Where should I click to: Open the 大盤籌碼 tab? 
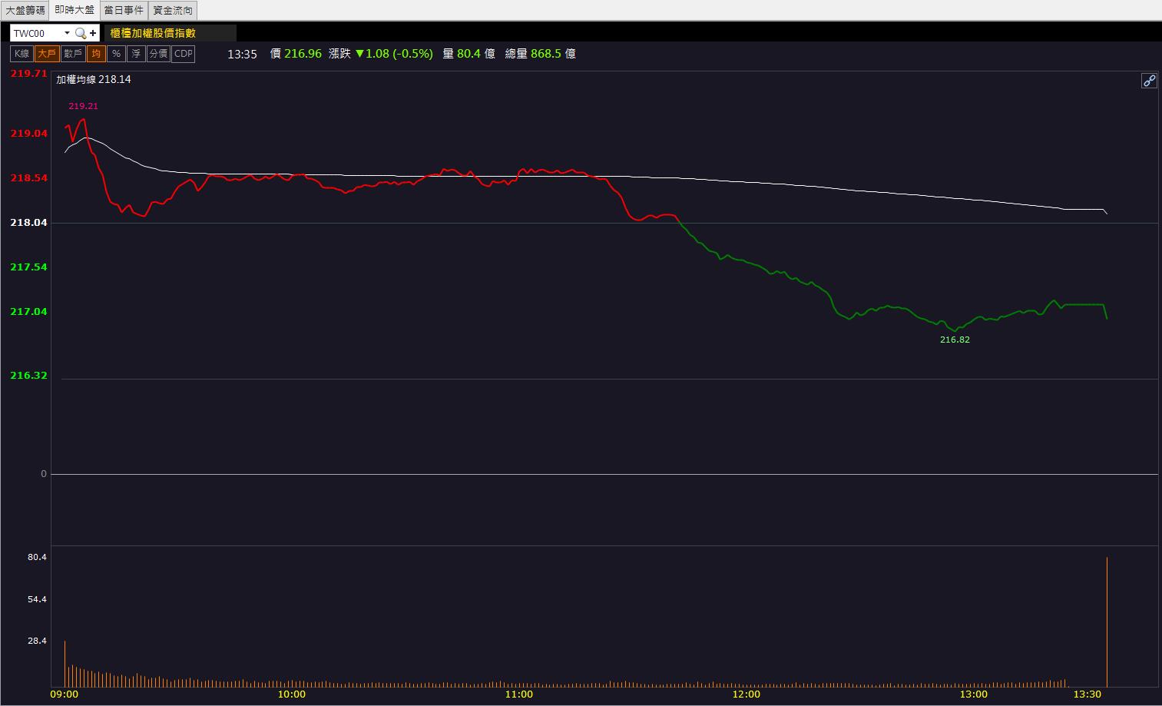pos(25,10)
